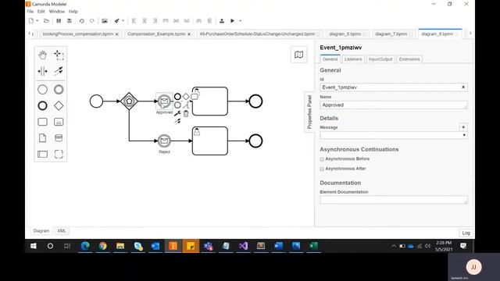500x281 pixels.
Task: Select the event-based gateway
Action: point(129,101)
